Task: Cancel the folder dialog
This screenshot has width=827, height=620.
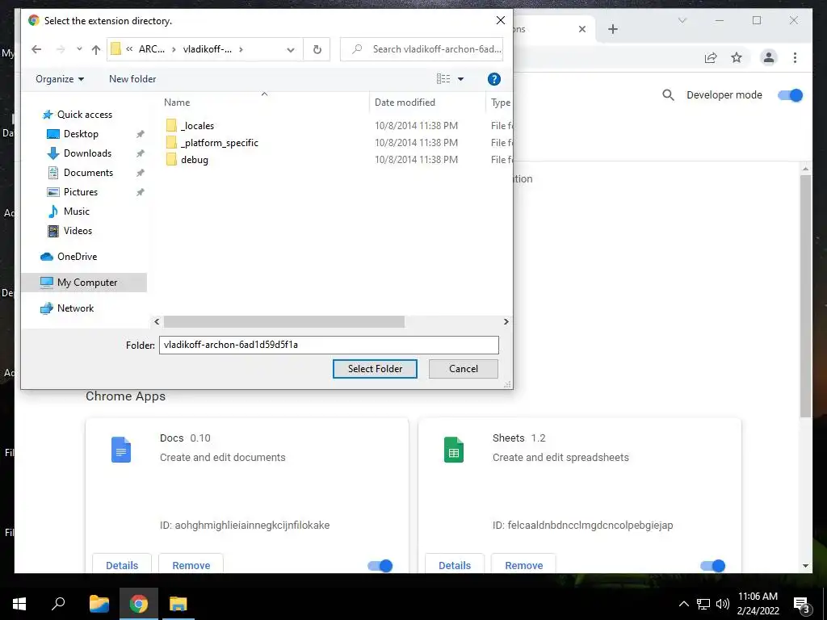Action: click(463, 369)
